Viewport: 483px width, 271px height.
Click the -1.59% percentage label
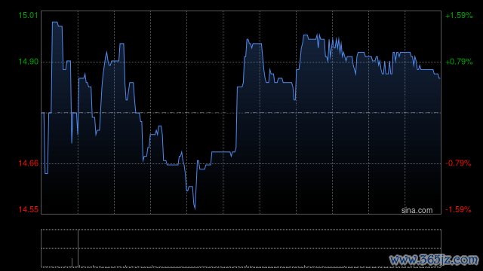[x=458, y=209]
